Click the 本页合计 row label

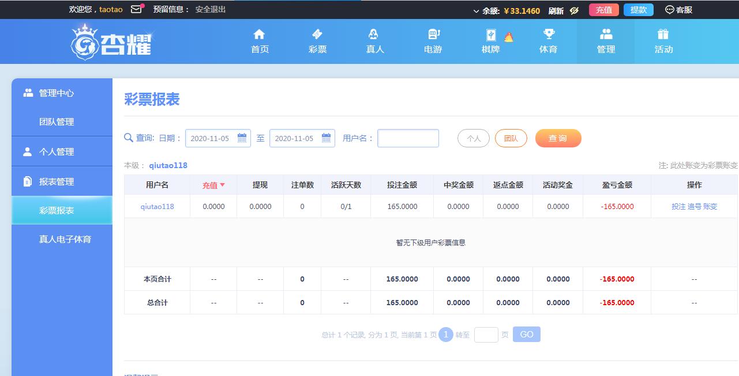tap(157, 279)
